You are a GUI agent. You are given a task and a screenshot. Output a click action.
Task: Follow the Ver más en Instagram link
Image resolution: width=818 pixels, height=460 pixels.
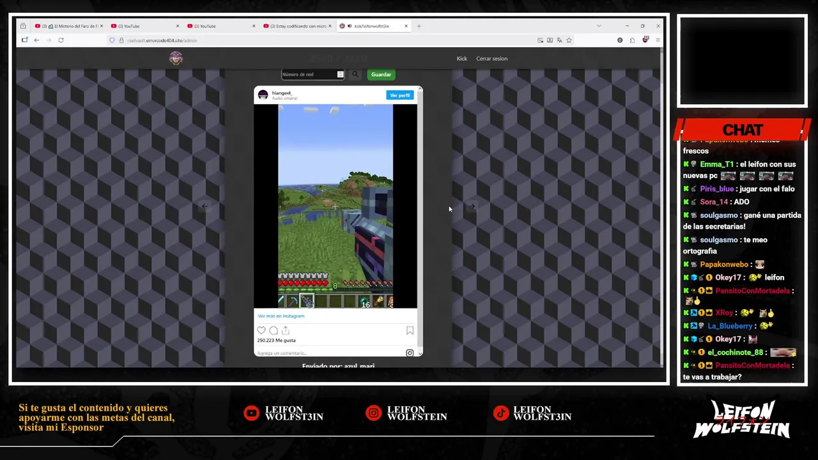pos(281,316)
